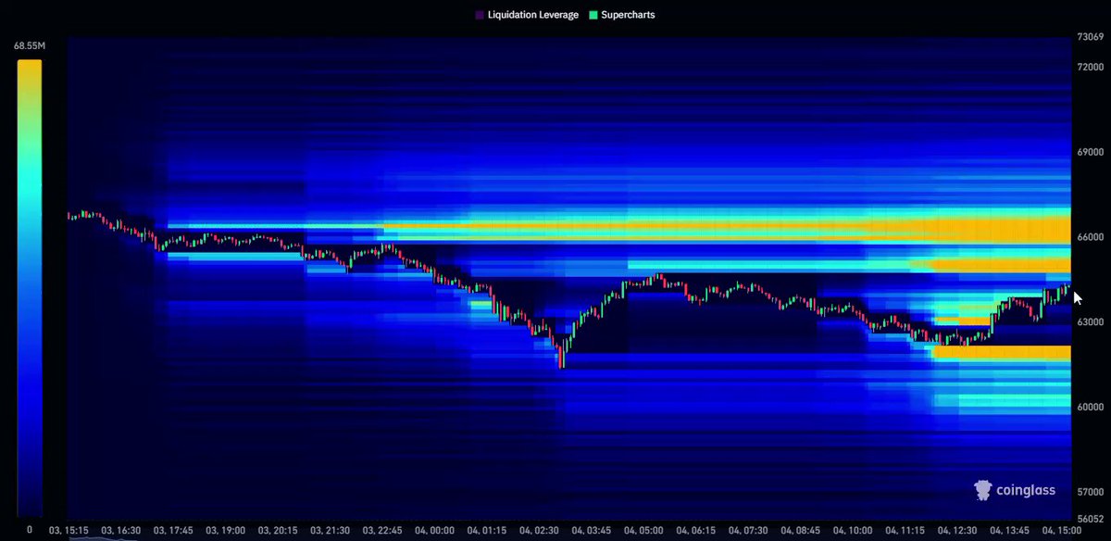1111x541 pixels.
Task: Click the 04, 05:00 time label
Action: 643,531
